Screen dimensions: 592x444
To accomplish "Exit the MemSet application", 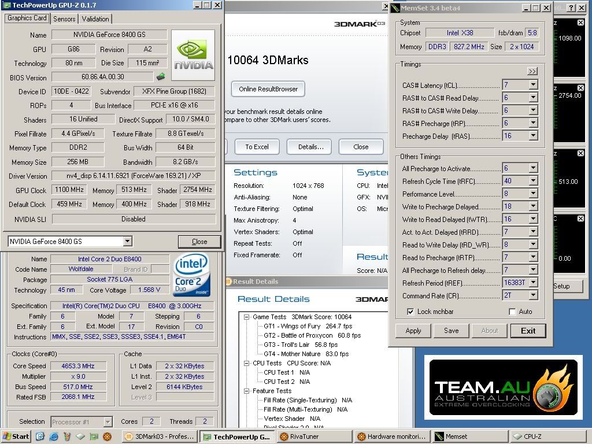I will [x=528, y=331].
